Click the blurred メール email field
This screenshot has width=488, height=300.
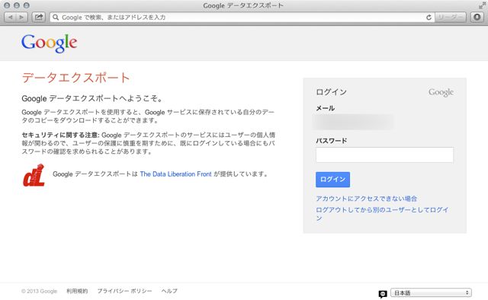pos(354,122)
